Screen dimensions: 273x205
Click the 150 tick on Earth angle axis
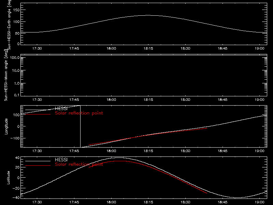pos(16,10)
